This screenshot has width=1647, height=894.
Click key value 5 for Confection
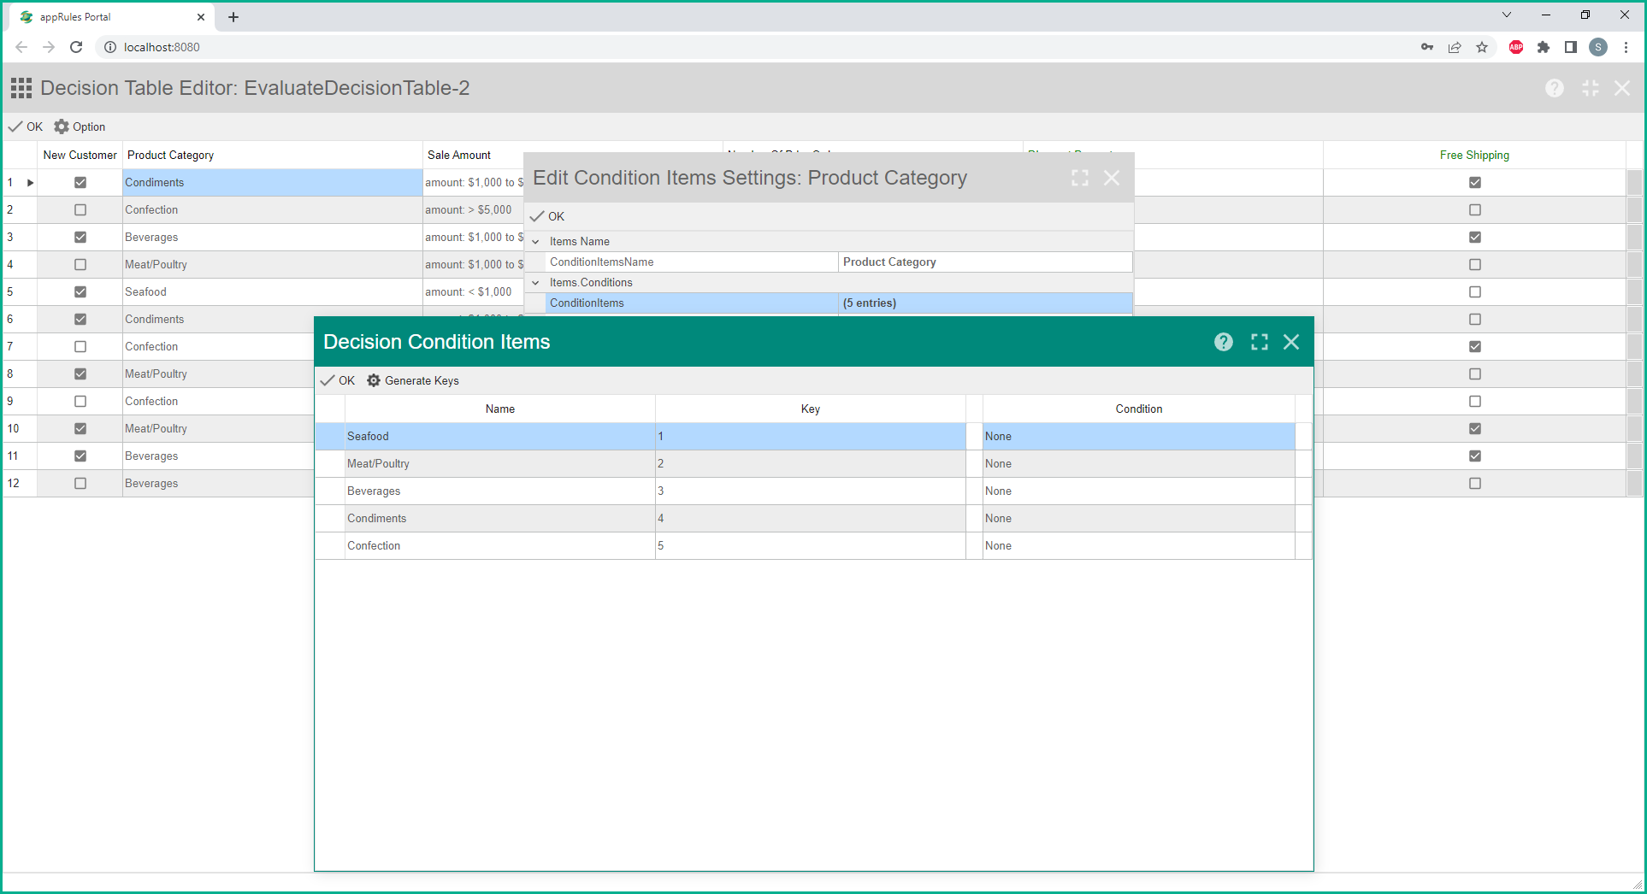pyautogui.click(x=811, y=545)
